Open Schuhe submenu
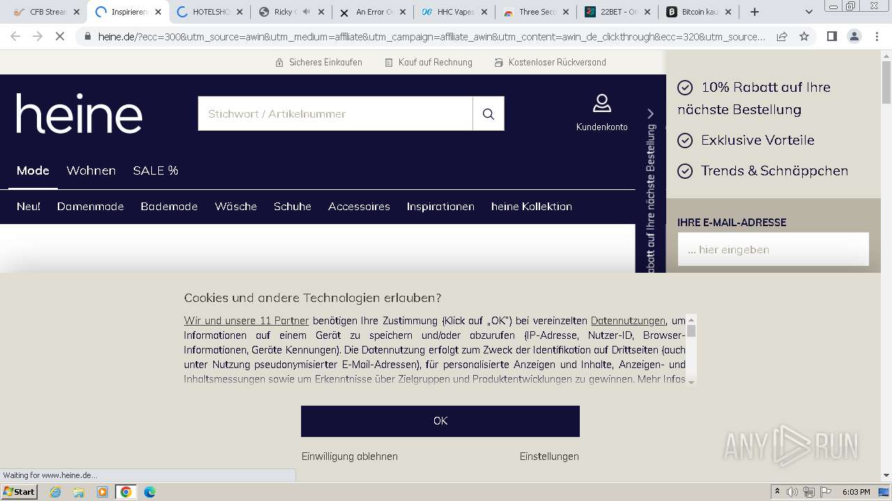Screen dimensions: 892x501 (x=293, y=207)
